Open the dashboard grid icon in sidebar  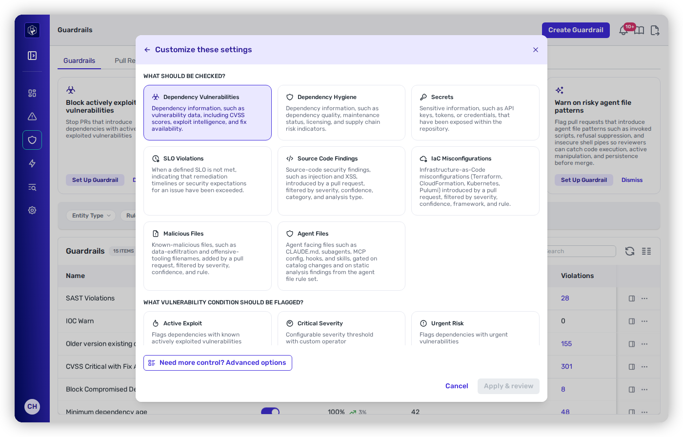(32, 93)
